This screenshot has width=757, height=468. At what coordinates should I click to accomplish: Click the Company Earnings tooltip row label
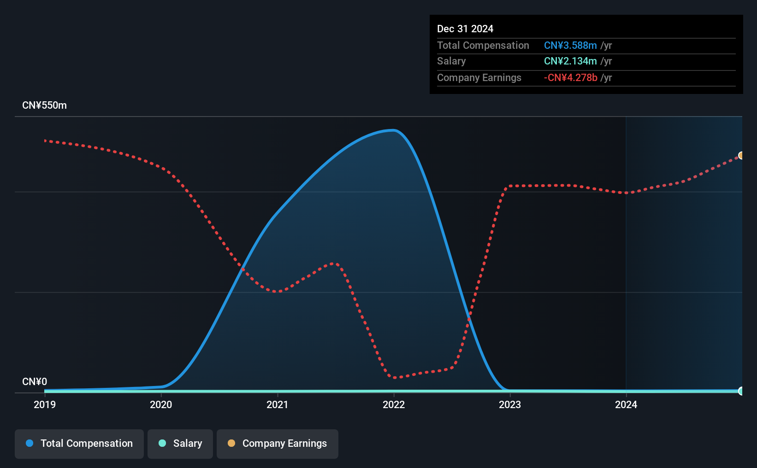pos(479,78)
